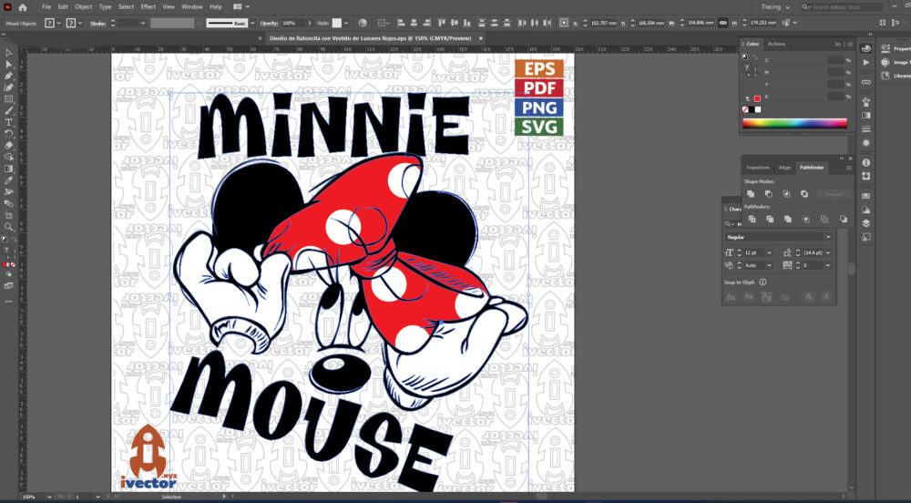Open the Layers panel from dock
911x503 pixels.
point(866,223)
